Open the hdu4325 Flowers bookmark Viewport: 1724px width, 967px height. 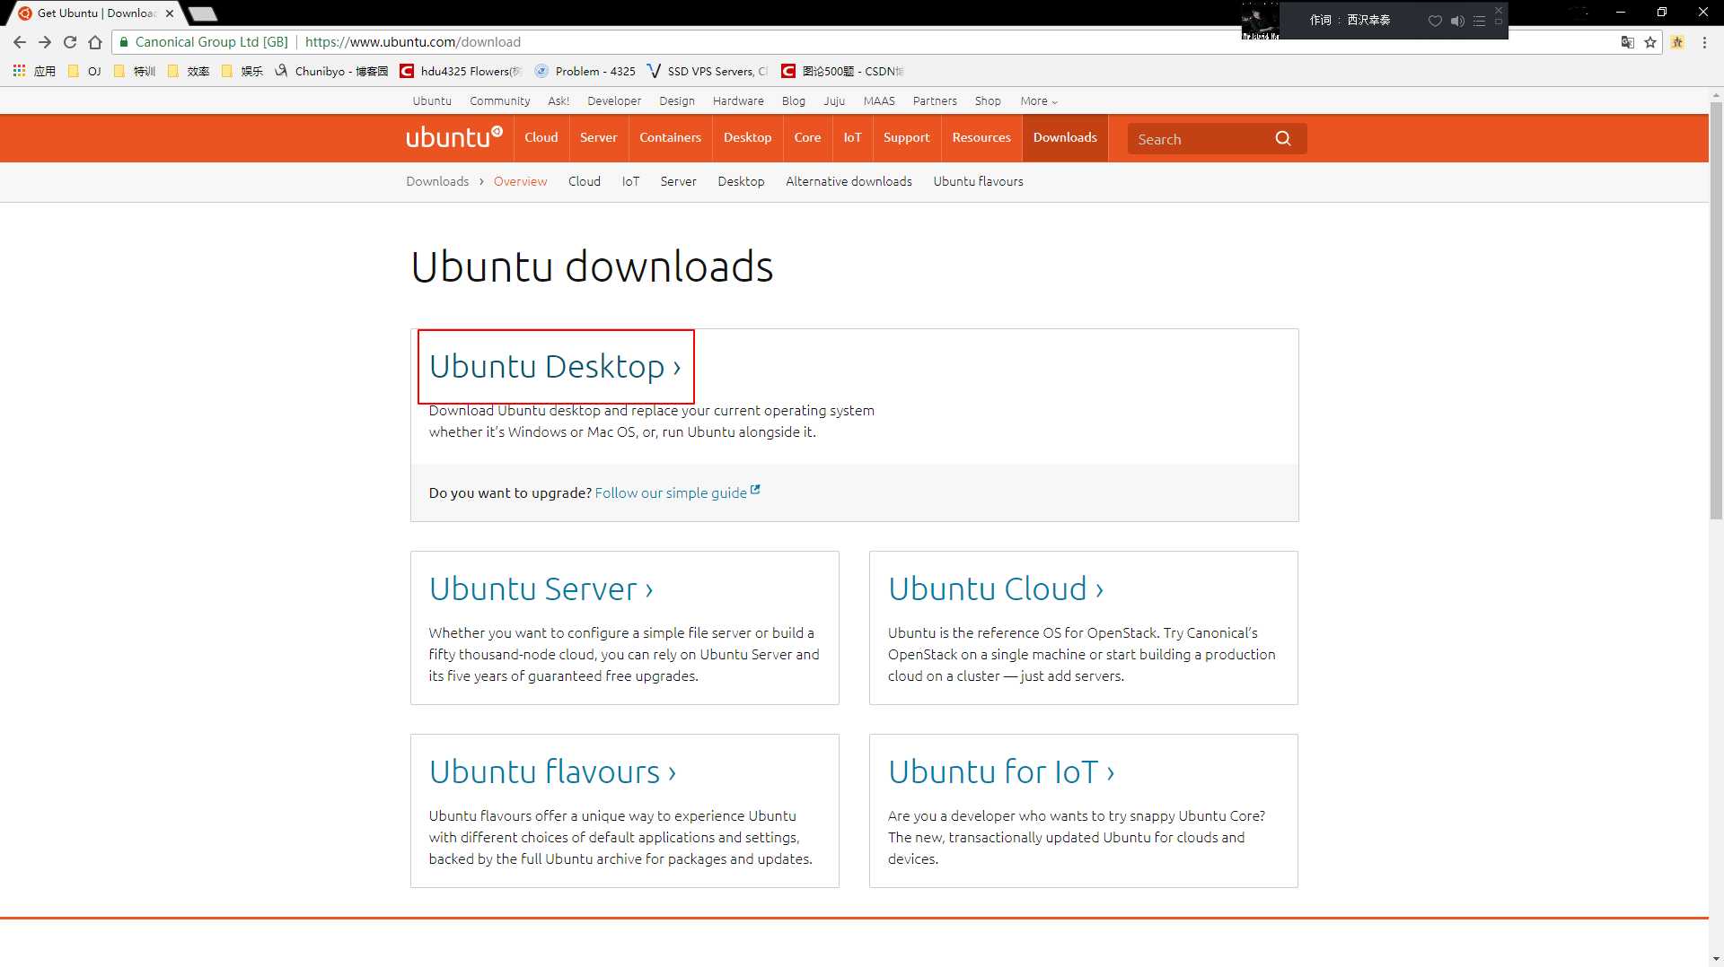[x=461, y=71]
